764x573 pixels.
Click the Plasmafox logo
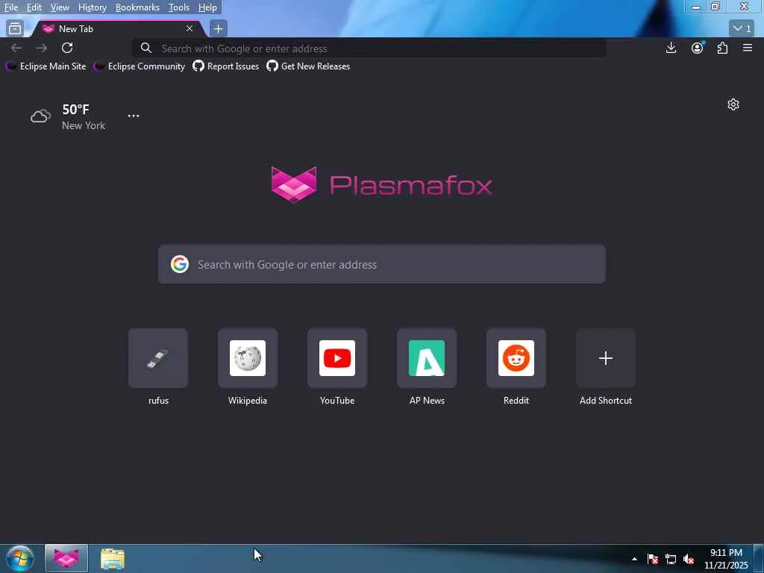[381, 185]
